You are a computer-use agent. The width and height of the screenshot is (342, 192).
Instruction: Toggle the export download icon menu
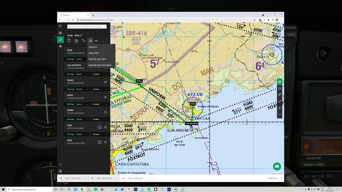[x=90, y=41]
